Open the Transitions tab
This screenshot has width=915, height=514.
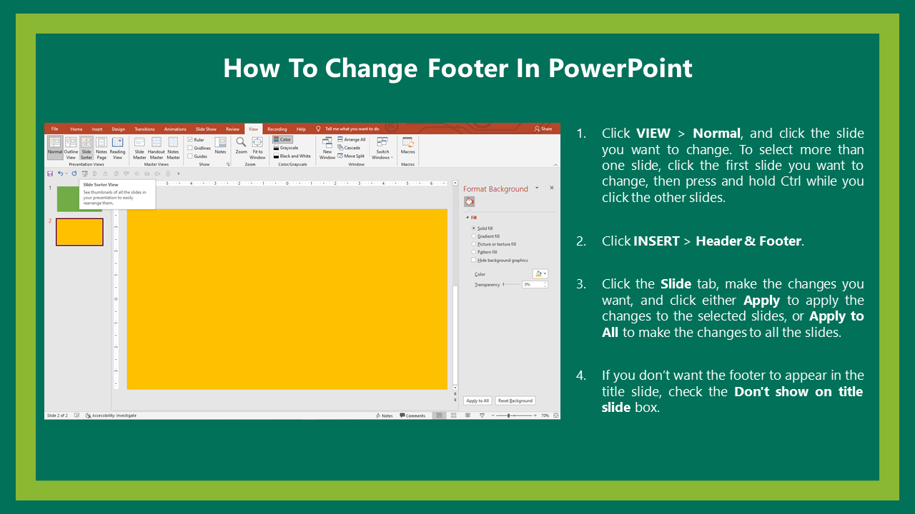pos(144,129)
